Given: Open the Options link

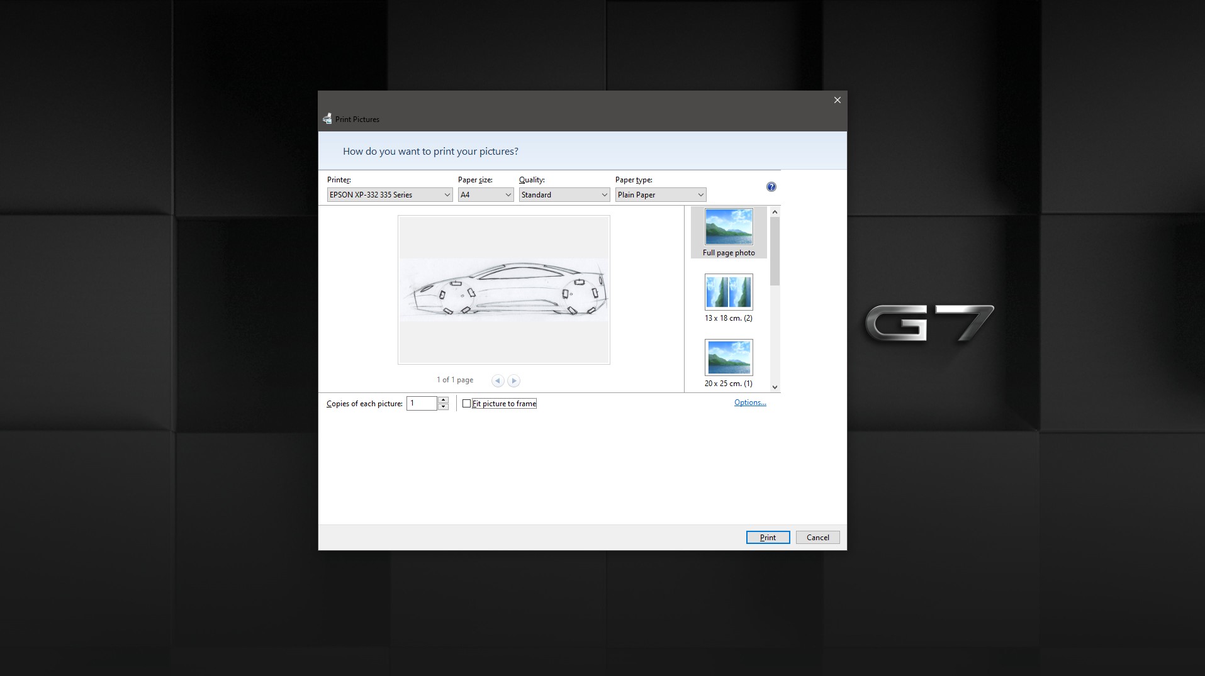Looking at the screenshot, I should coord(750,402).
